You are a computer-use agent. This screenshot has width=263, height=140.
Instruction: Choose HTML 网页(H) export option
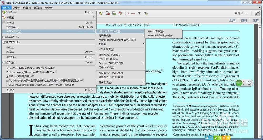click(x=120, y=49)
